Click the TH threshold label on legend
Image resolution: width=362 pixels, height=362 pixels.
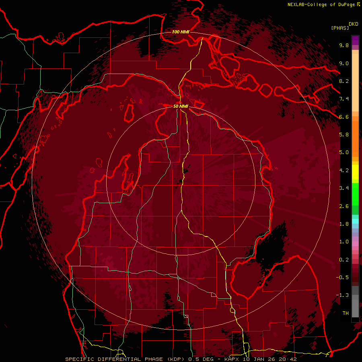pos(346,313)
